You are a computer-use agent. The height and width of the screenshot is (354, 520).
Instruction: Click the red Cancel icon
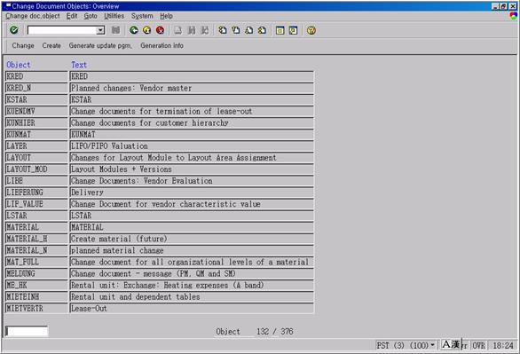[x=161, y=30]
